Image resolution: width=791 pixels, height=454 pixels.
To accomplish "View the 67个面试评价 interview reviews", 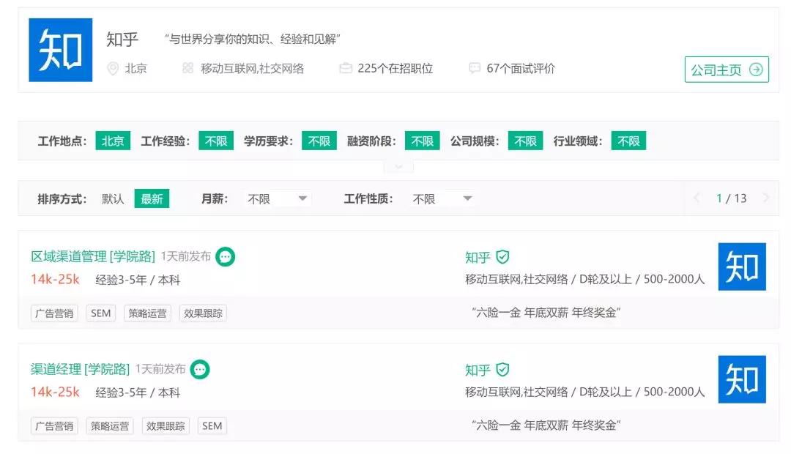I will pyautogui.click(x=520, y=69).
